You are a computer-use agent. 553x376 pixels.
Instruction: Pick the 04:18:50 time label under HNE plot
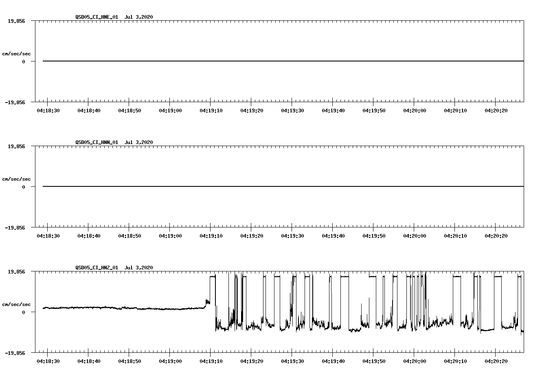(129, 111)
